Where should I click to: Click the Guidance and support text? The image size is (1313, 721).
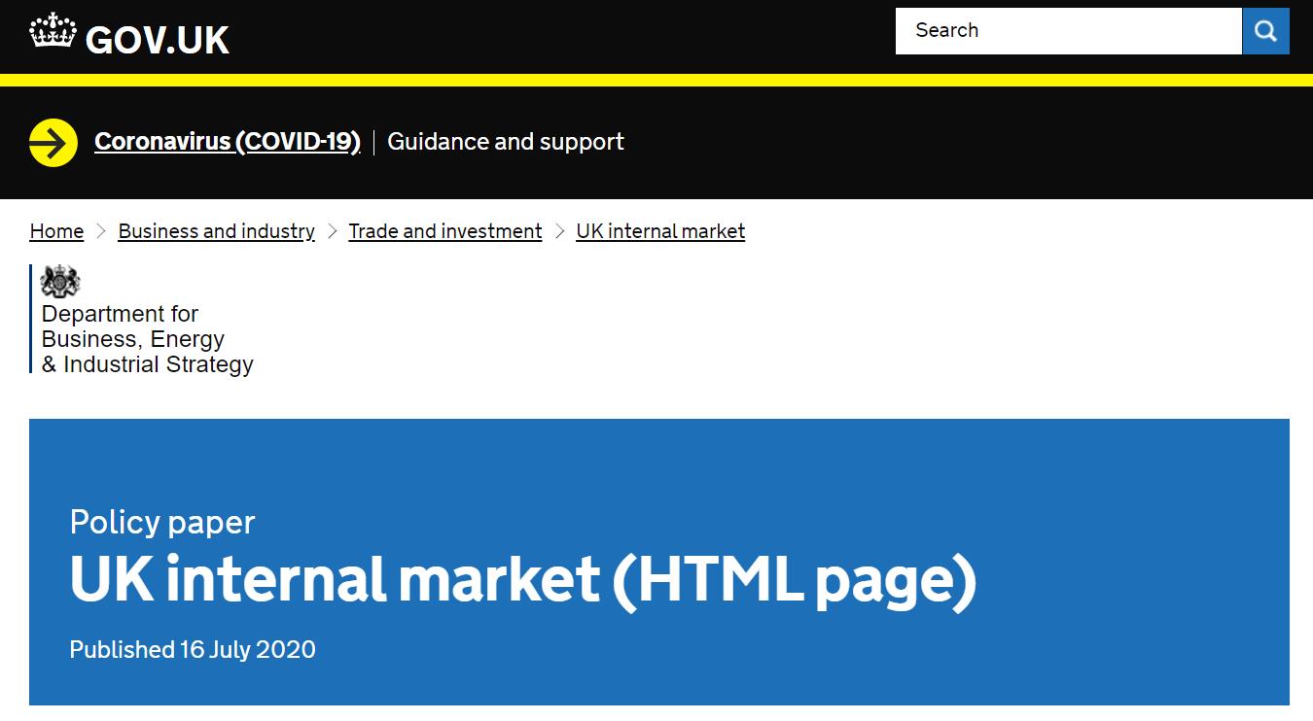(x=506, y=142)
